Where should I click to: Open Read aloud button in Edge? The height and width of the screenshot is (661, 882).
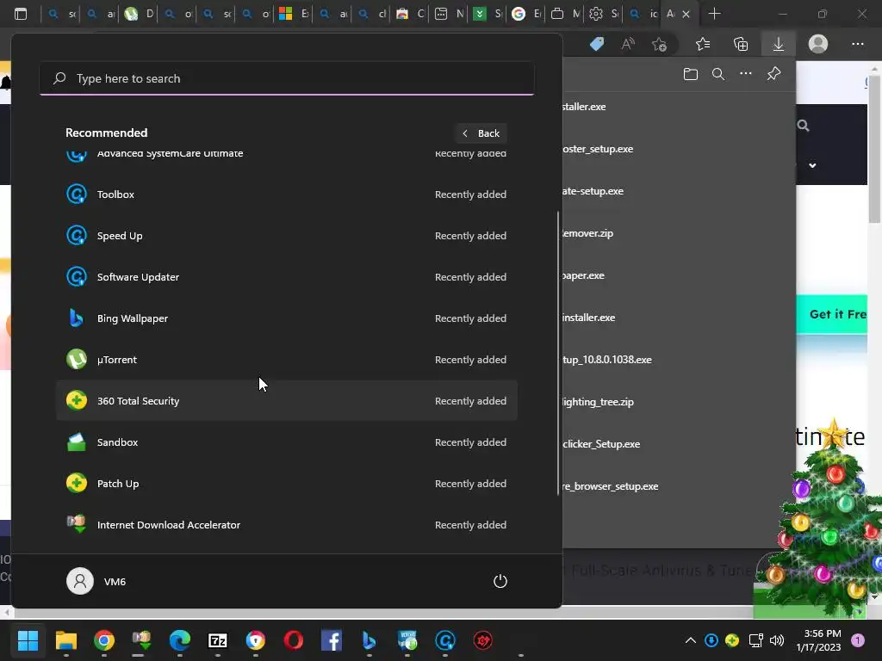point(628,44)
